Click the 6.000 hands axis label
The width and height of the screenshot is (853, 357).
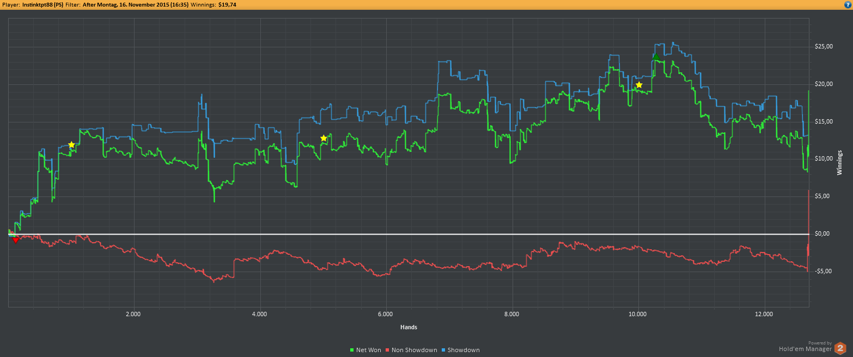[385, 314]
